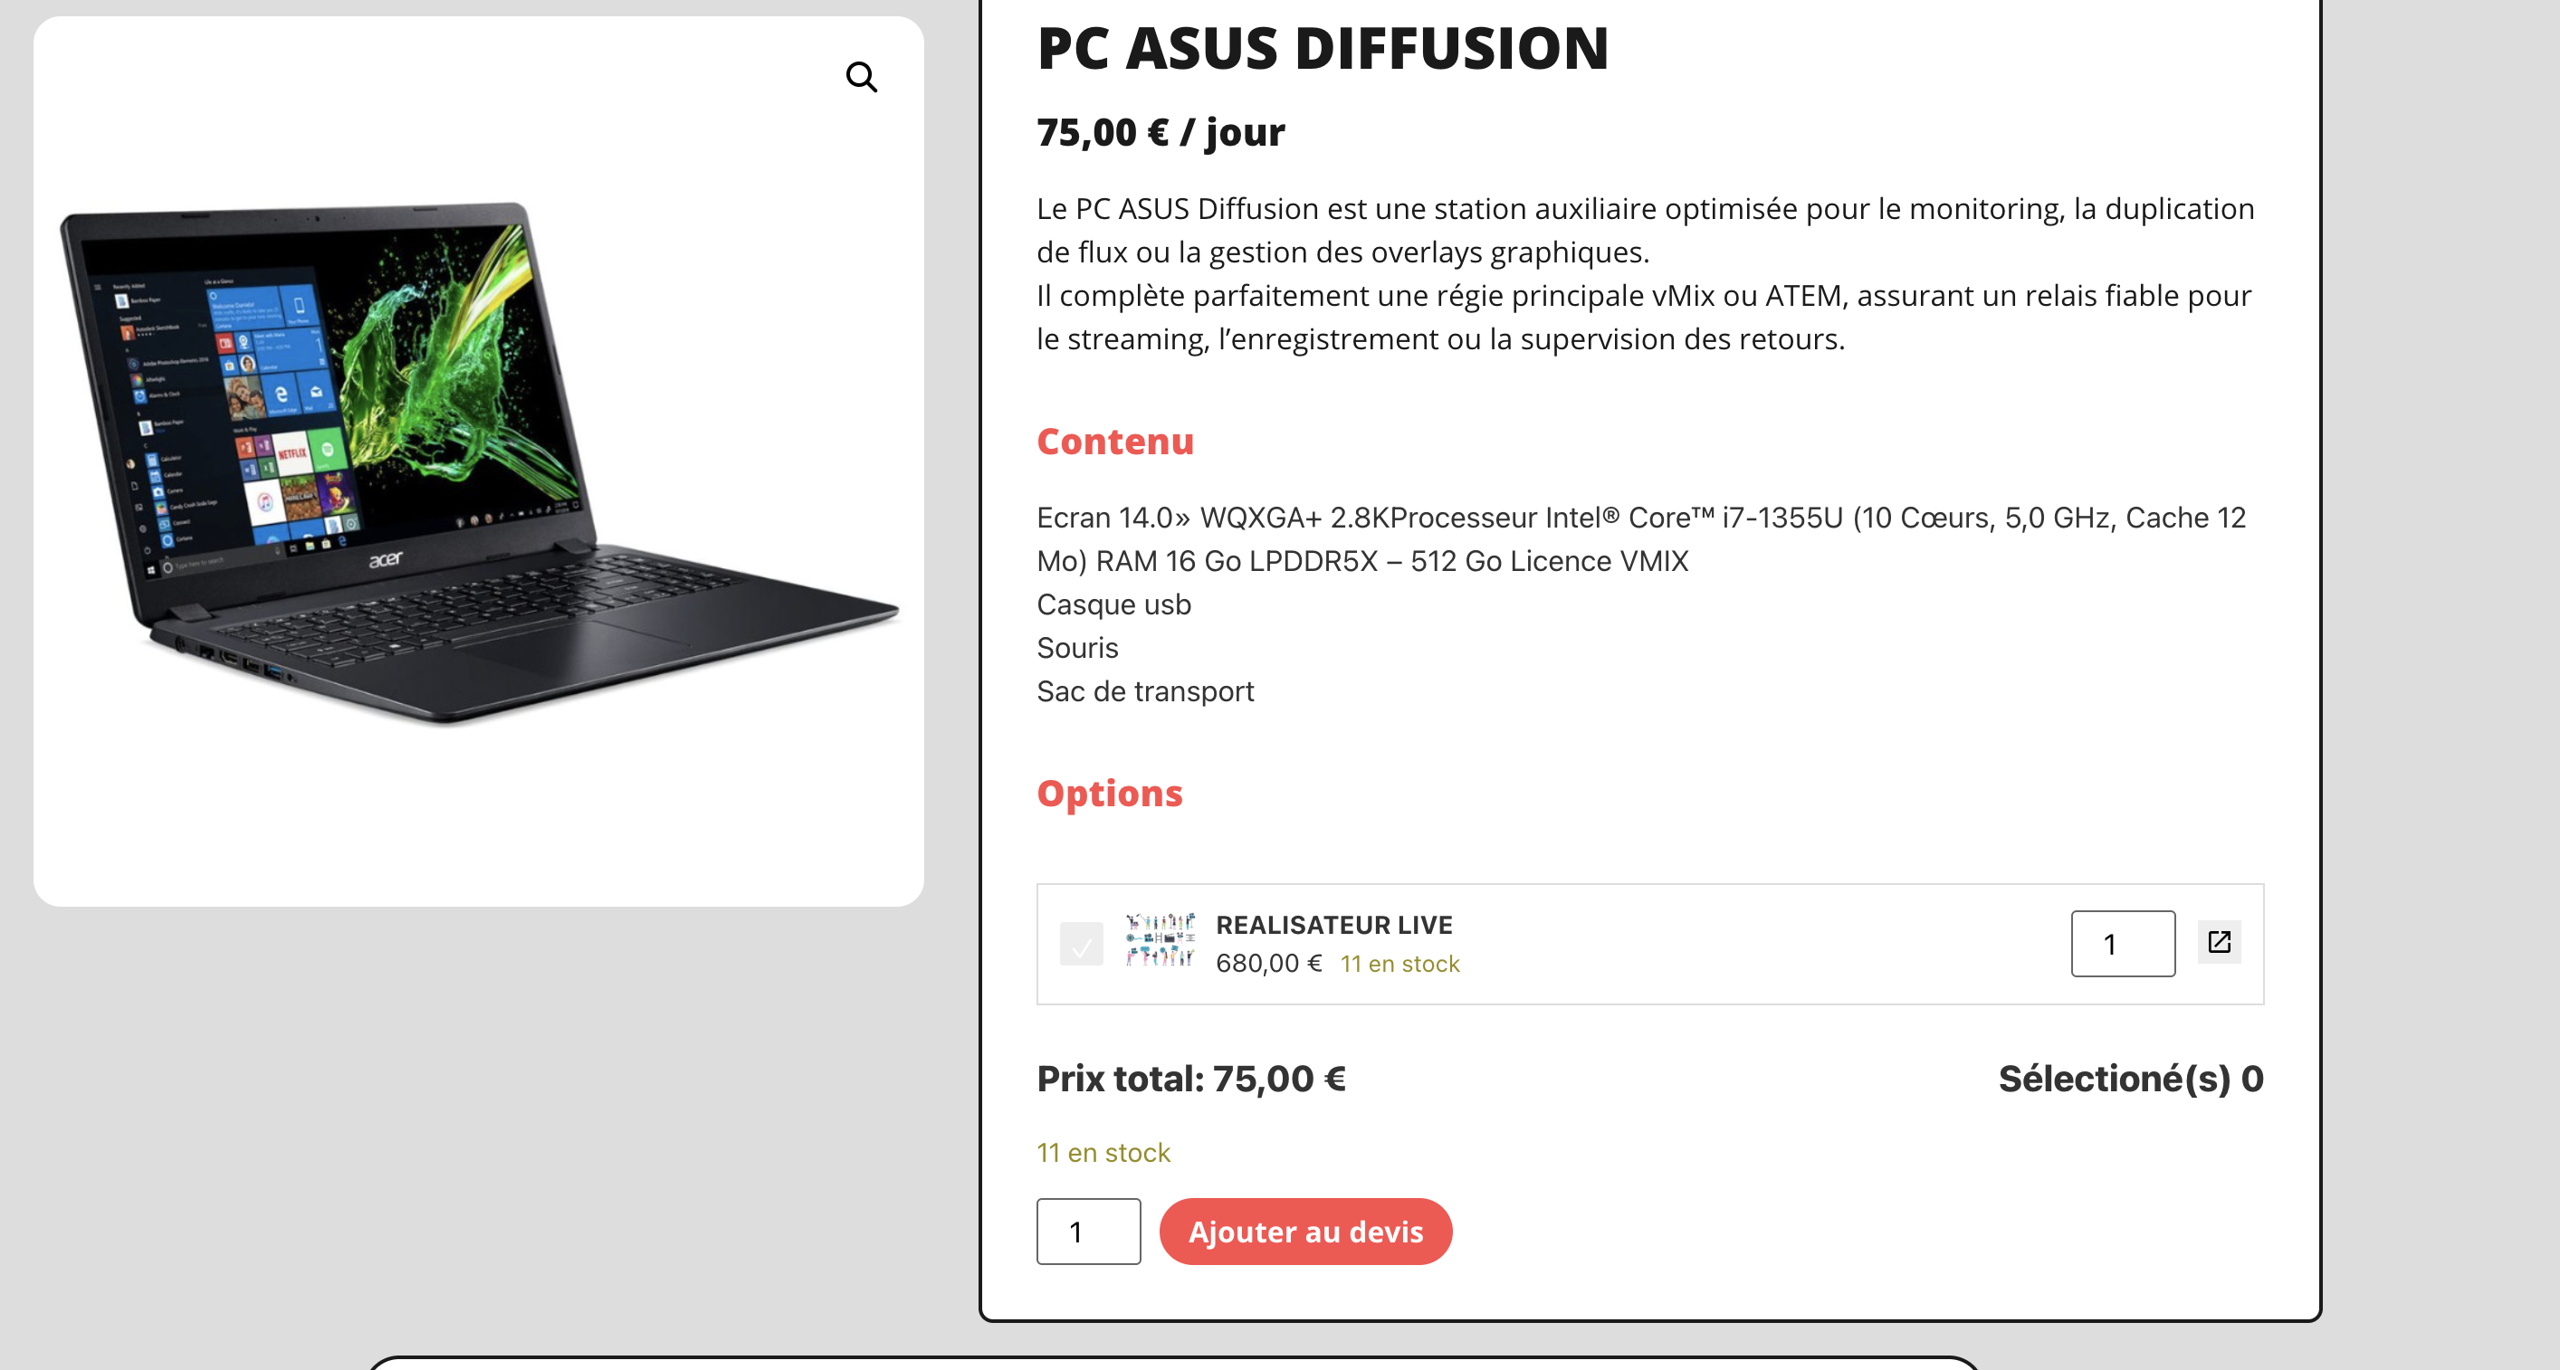The image size is (2560, 1370).
Task: Click the Sélectioné(s) counter
Action: coord(2130,1079)
